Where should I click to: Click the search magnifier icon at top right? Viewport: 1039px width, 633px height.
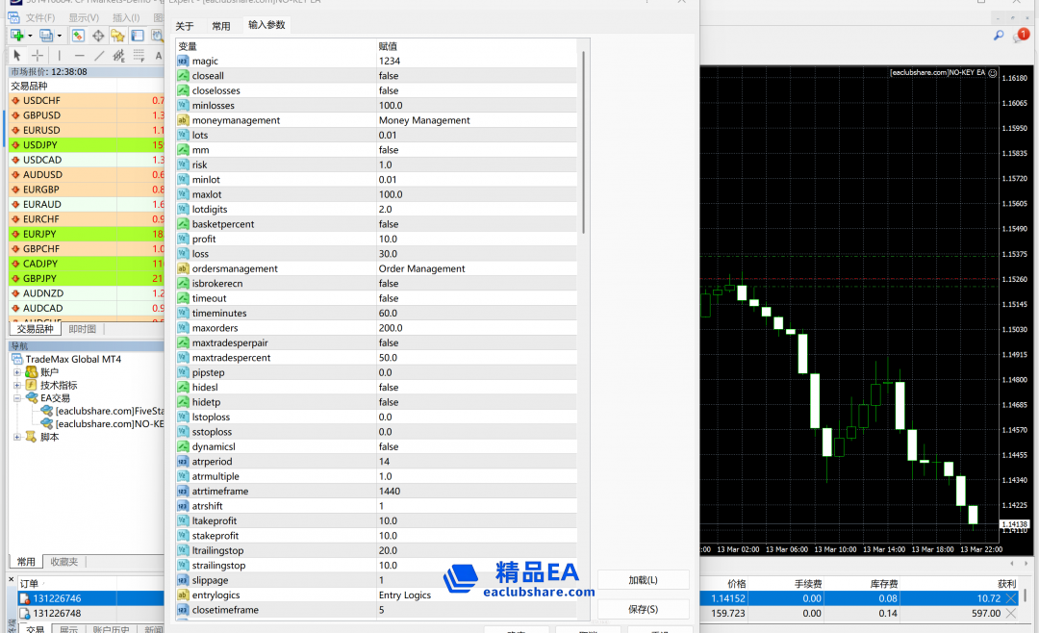[x=999, y=36]
